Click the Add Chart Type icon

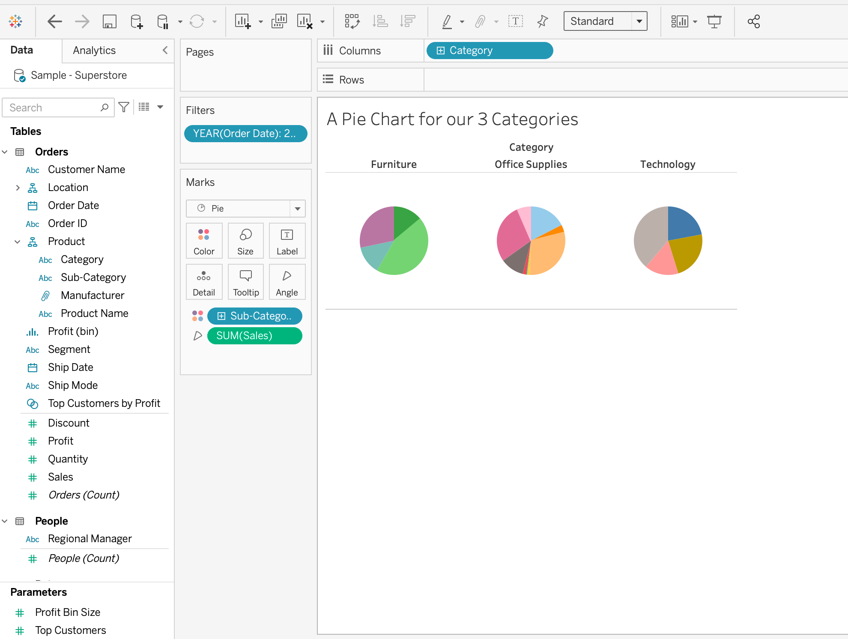click(243, 21)
